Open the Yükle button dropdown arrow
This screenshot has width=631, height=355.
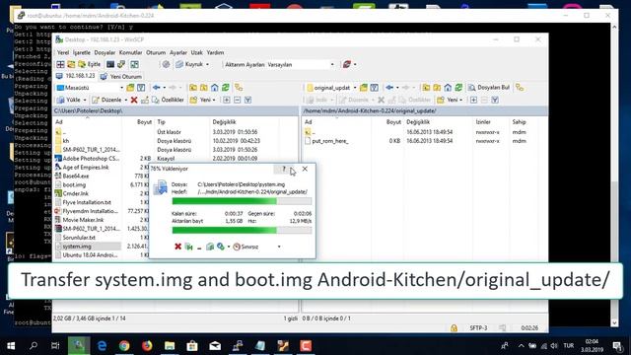(85, 100)
